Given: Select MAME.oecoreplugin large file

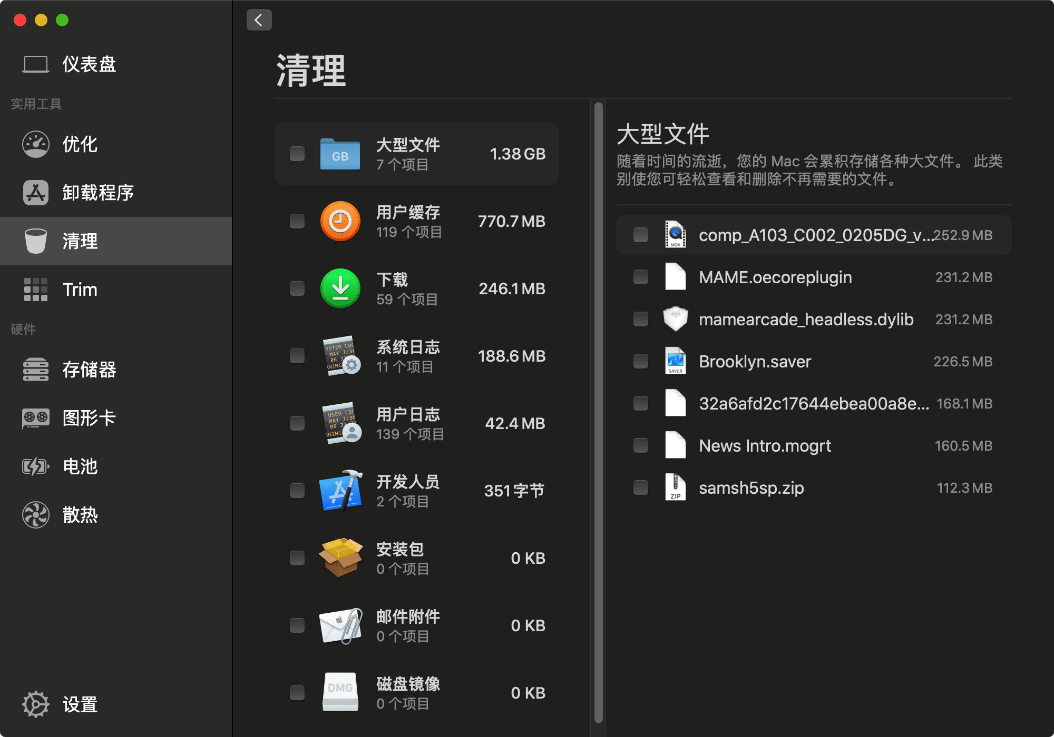Looking at the screenshot, I should (641, 277).
